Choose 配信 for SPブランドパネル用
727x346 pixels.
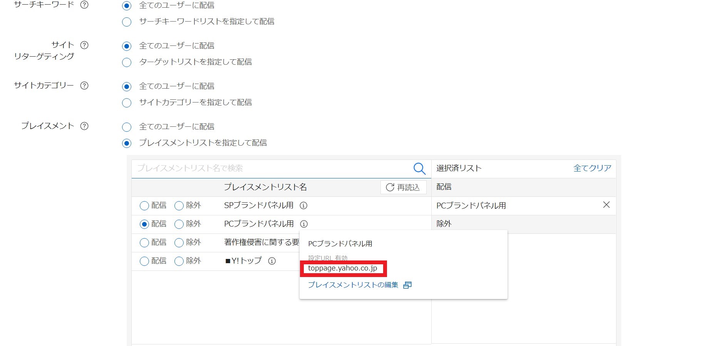tap(144, 206)
